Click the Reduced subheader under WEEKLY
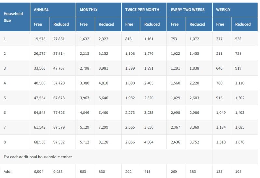 (x=243, y=24)
